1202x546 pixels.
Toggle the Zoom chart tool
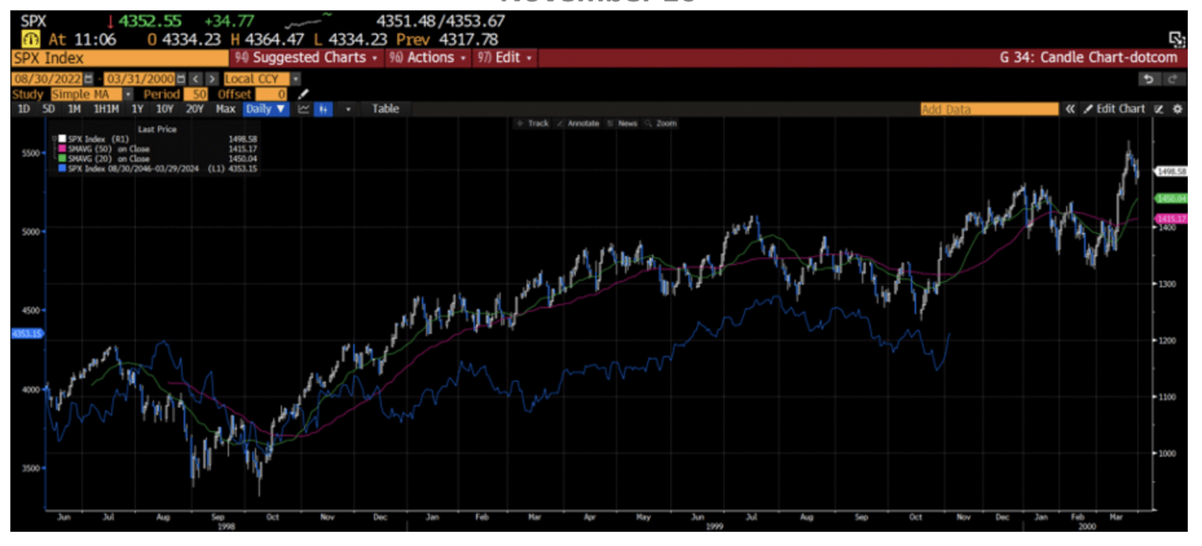[x=661, y=124]
